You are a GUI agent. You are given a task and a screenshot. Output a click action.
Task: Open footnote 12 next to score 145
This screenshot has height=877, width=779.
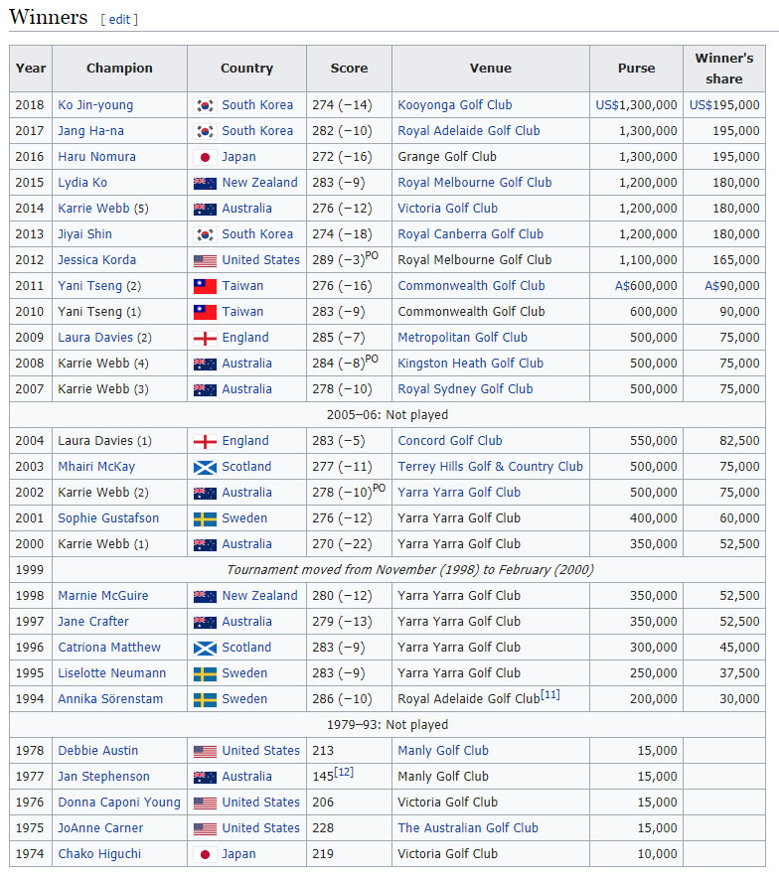344,772
